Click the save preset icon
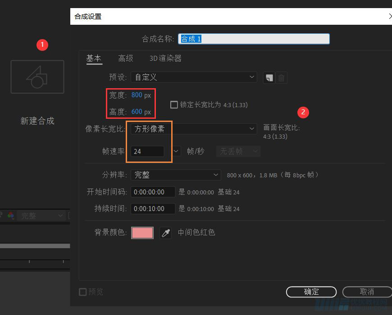This screenshot has height=315, width=392. (x=269, y=77)
